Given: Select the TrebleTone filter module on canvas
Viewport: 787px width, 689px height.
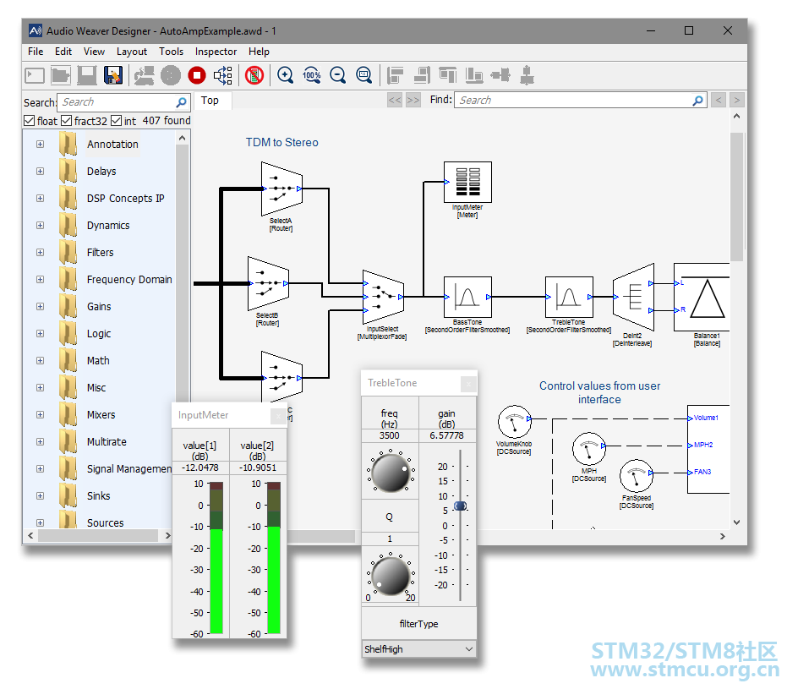Looking at the screenshot, I should tap(569, 297).
